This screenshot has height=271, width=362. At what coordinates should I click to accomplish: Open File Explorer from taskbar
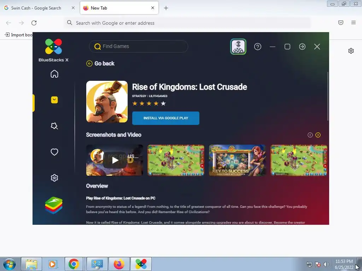tap(31, 264)
